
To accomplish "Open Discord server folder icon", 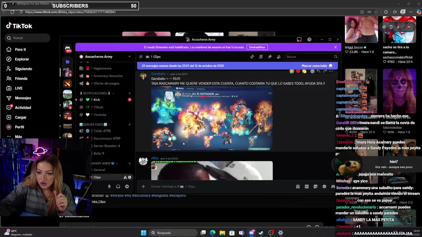I will pyautogui.click(x=68, y=62).
